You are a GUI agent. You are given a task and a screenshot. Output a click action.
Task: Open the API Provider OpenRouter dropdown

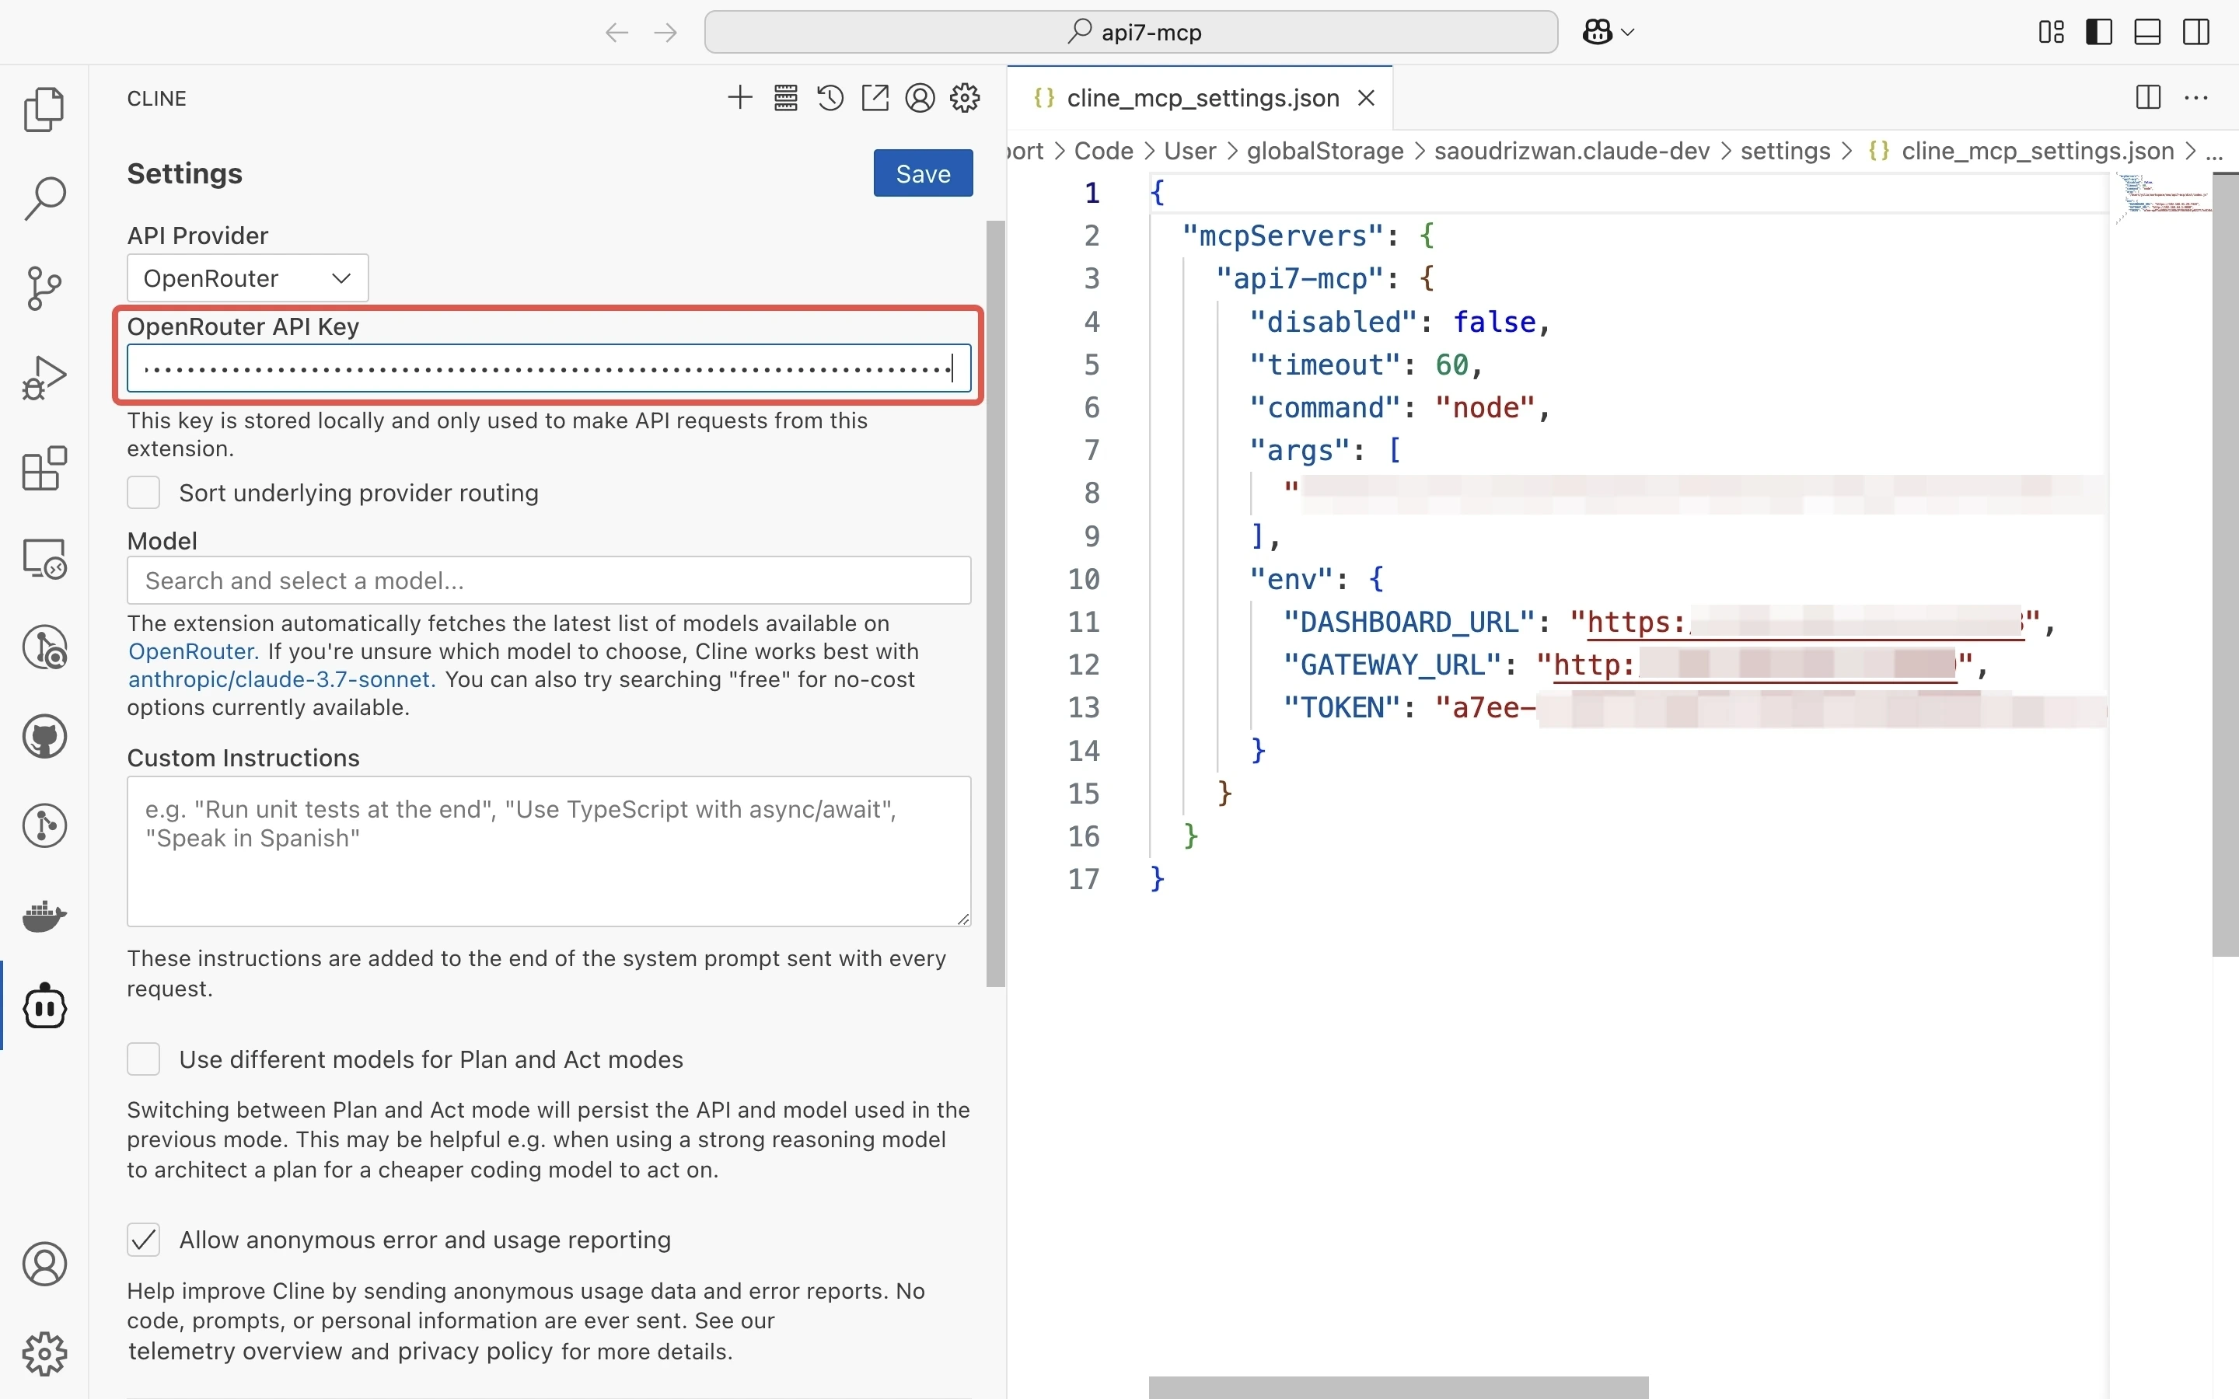[247, 277]
